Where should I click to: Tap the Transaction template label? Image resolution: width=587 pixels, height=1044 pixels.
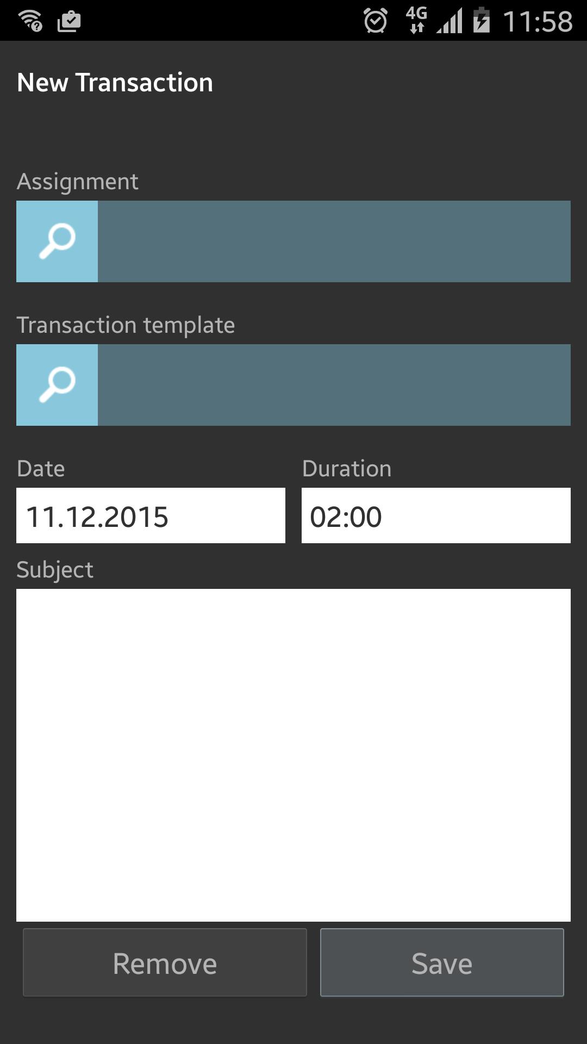click(x=126, y=325)
